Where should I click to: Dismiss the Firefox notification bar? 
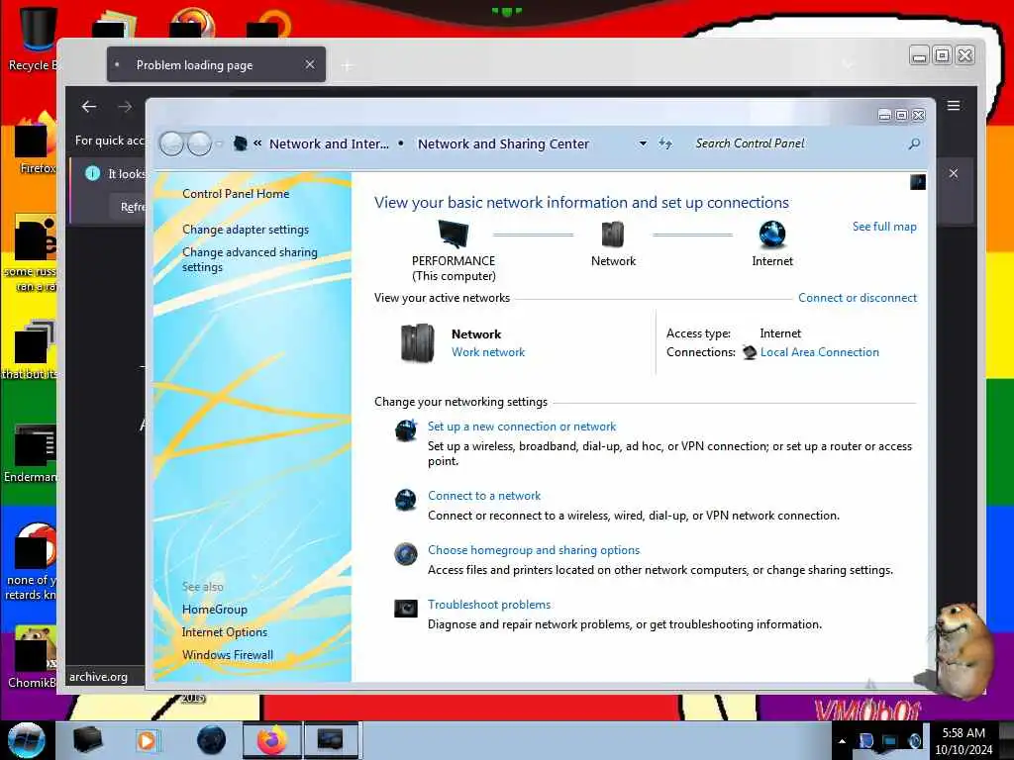954,173
